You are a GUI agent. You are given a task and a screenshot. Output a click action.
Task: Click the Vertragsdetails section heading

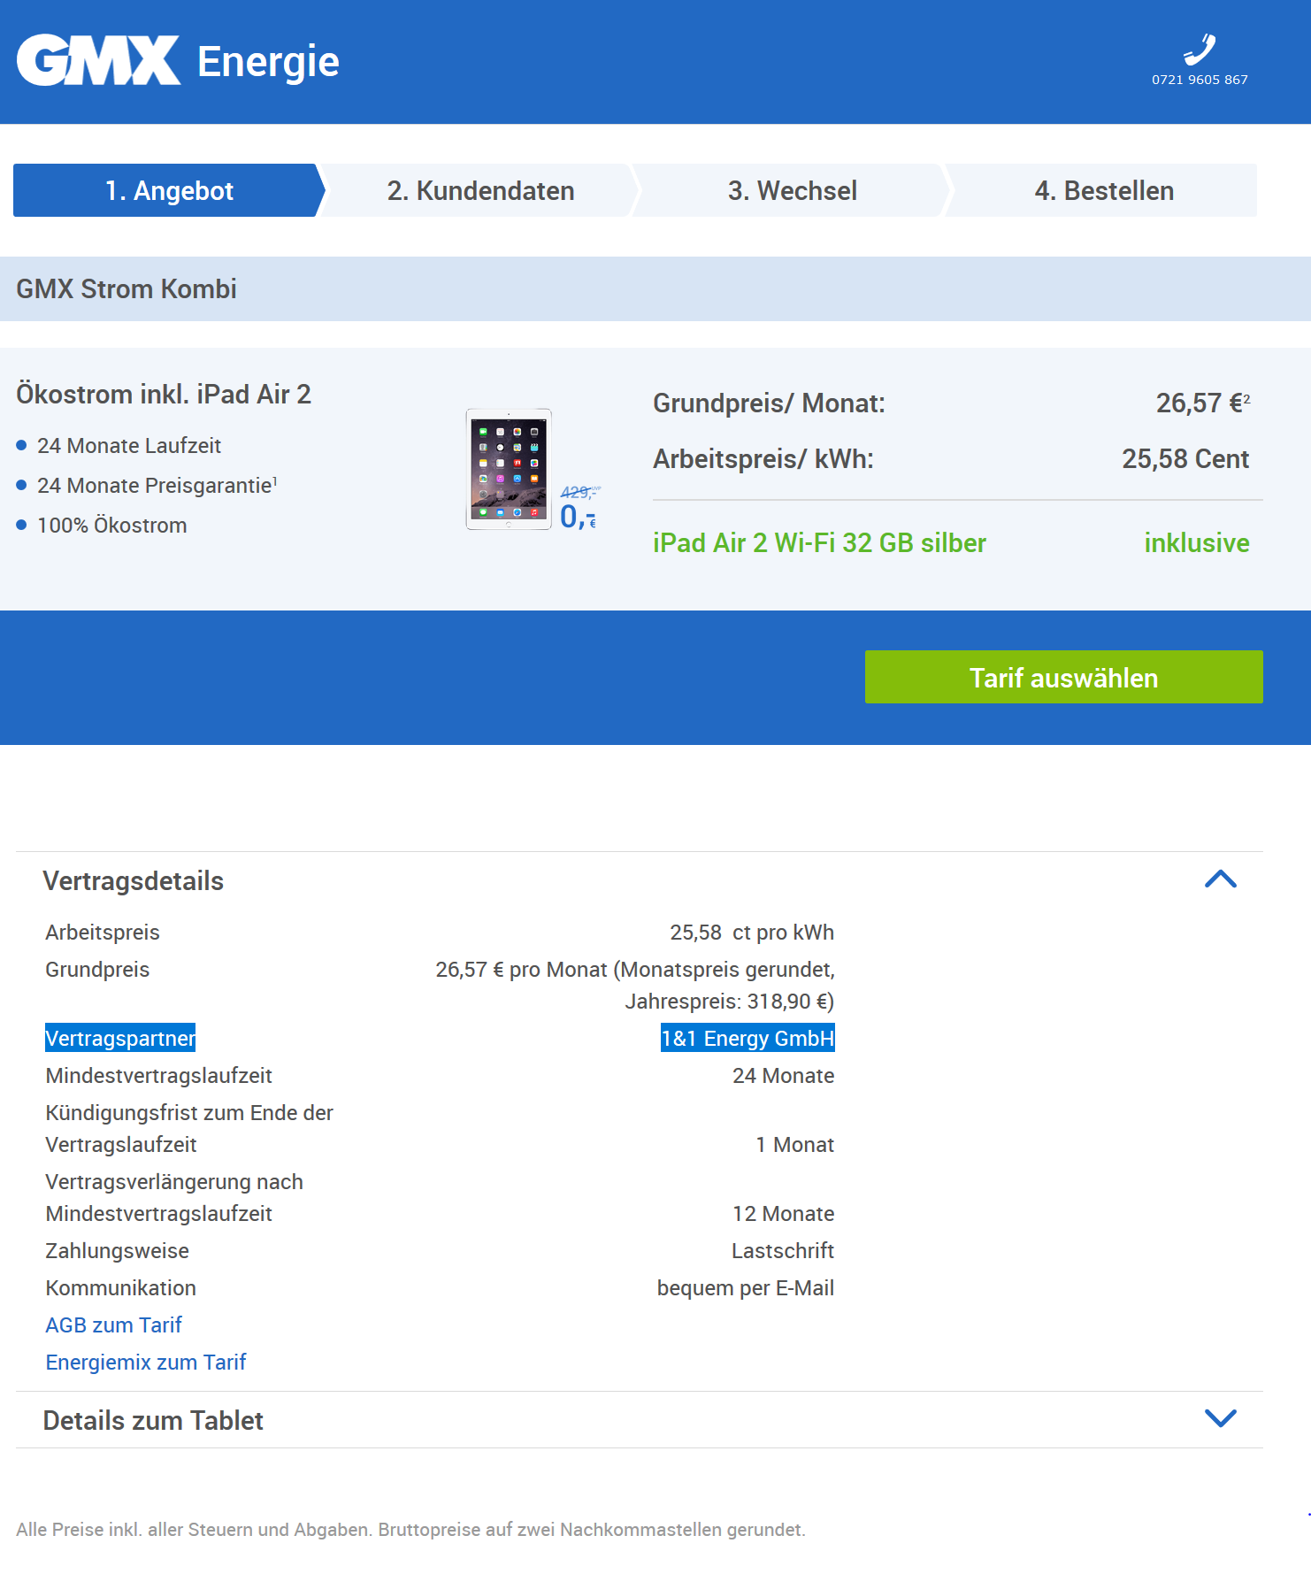point(134,881)
